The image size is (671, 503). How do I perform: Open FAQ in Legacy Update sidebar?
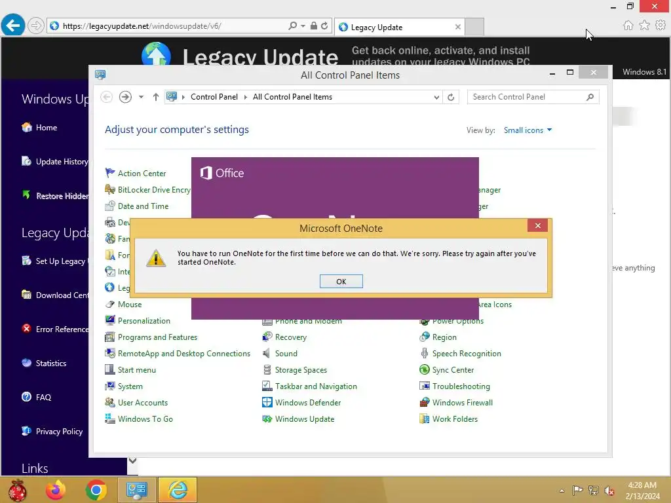[x=37, y=397]
